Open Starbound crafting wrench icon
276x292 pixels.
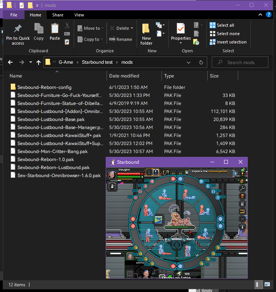[x=242, y=189]
